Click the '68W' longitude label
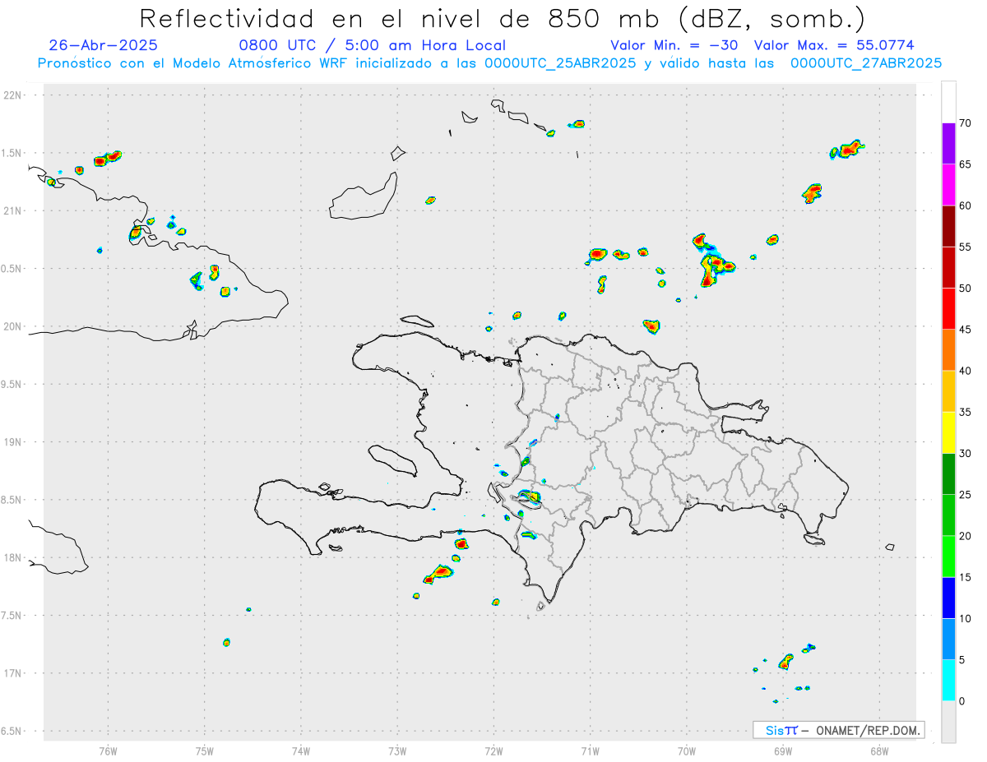Screen dimensions: 987x762 (x=879, y=751)
